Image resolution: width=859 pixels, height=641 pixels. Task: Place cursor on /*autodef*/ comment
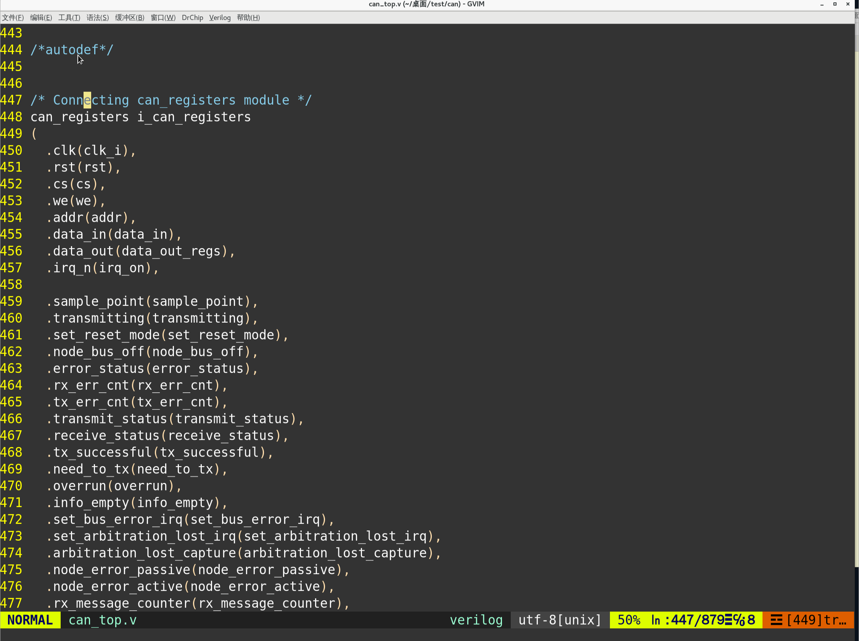click(x=72, y=50)
